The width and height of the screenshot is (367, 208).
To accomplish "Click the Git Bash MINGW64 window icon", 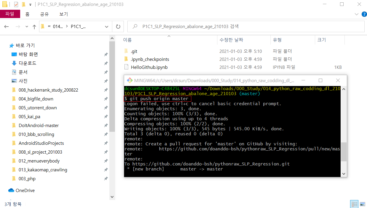I will point(129,80).
